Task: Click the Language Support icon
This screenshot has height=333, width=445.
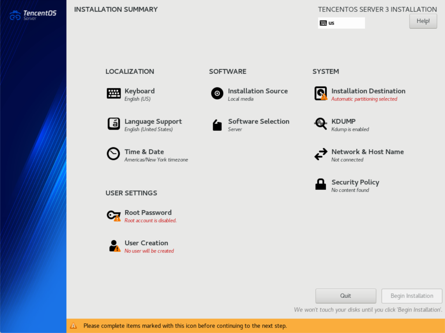Action: [114, 124]
